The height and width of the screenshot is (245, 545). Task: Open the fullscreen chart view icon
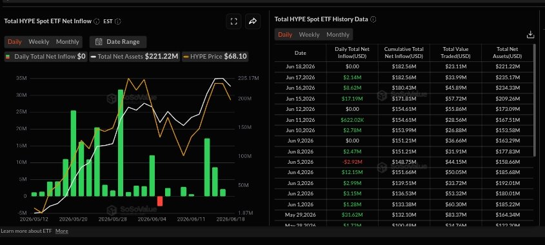pyautogui.click(x=234, y=21)
